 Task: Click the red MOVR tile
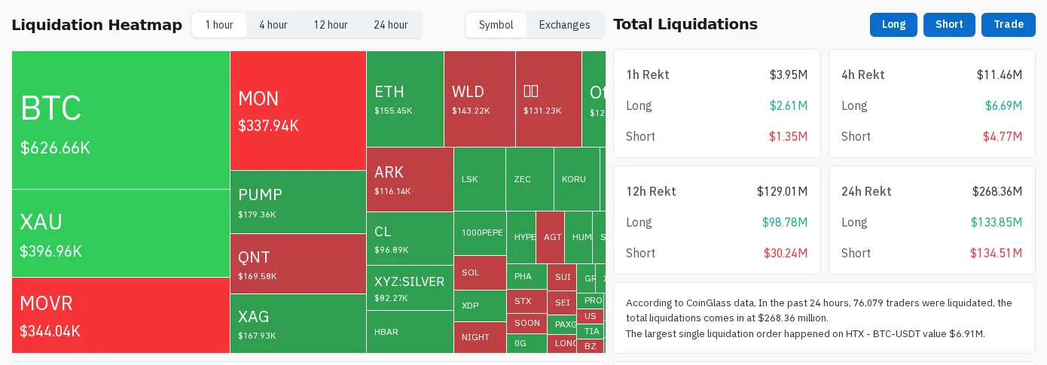tap(121, 315)
